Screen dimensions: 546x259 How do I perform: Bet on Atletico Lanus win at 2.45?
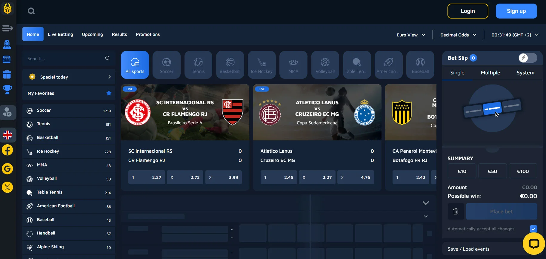[x=279, y=177]
